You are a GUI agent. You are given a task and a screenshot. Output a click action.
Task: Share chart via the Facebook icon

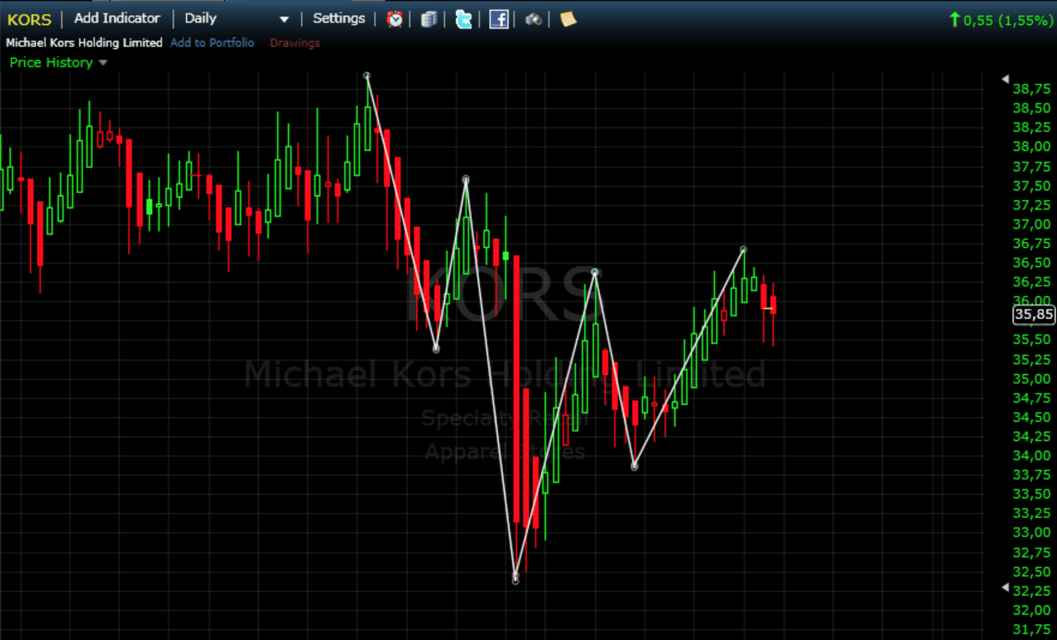(499, 19)
